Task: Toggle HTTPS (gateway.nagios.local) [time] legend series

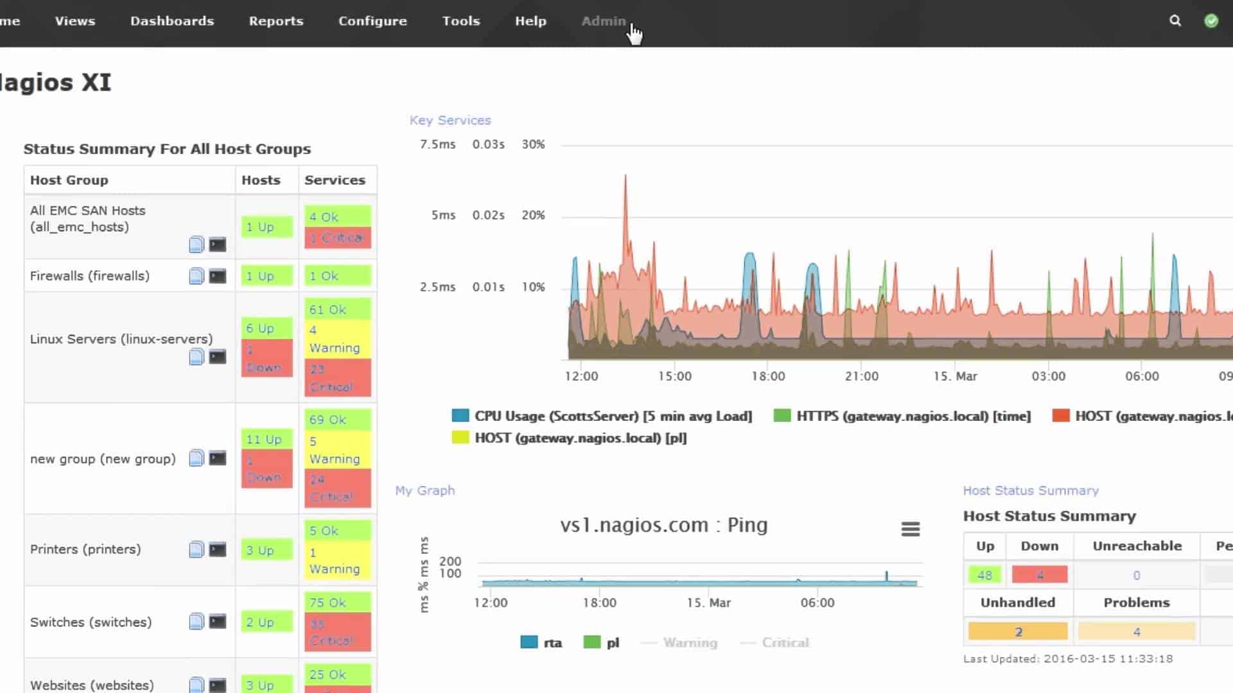Action: [x=902, y=416]
